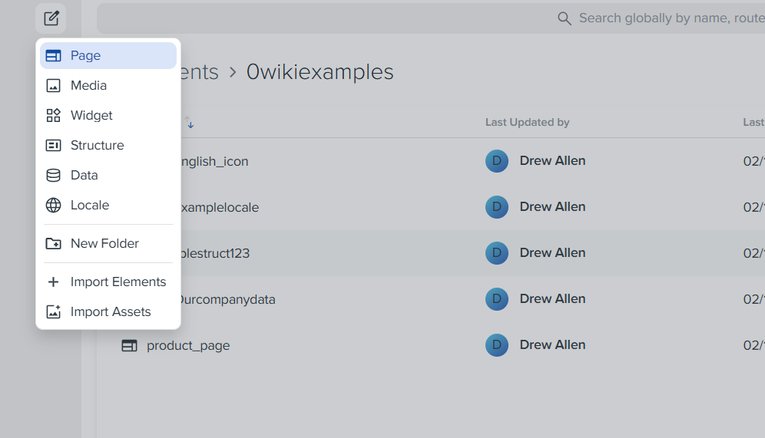
Task: Click Drew Allen avatar in english_icon row
Action: tap(497, 161)
